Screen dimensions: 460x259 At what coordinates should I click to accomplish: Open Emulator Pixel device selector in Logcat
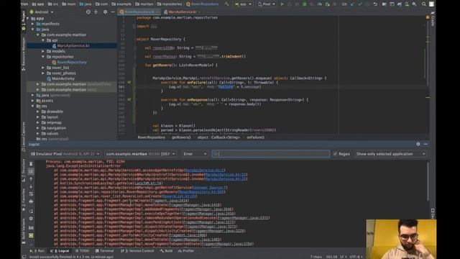click(x=65, y=154)
